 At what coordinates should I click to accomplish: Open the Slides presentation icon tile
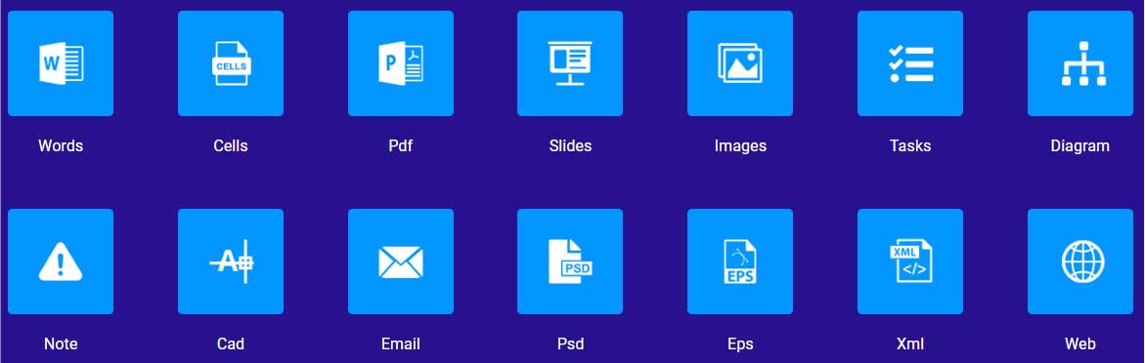click(570, 63)
